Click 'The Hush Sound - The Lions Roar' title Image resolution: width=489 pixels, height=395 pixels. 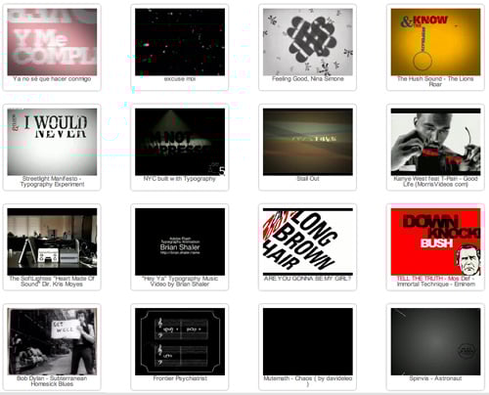pos(435,81)
